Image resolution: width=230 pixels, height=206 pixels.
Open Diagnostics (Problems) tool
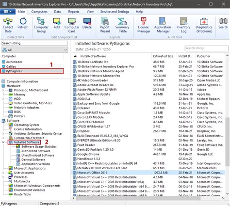coord(204,25)
